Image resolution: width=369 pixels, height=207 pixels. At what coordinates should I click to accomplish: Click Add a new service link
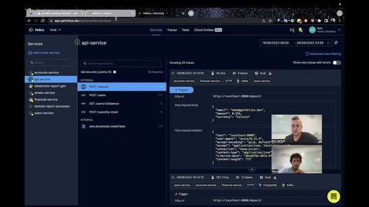44,53
